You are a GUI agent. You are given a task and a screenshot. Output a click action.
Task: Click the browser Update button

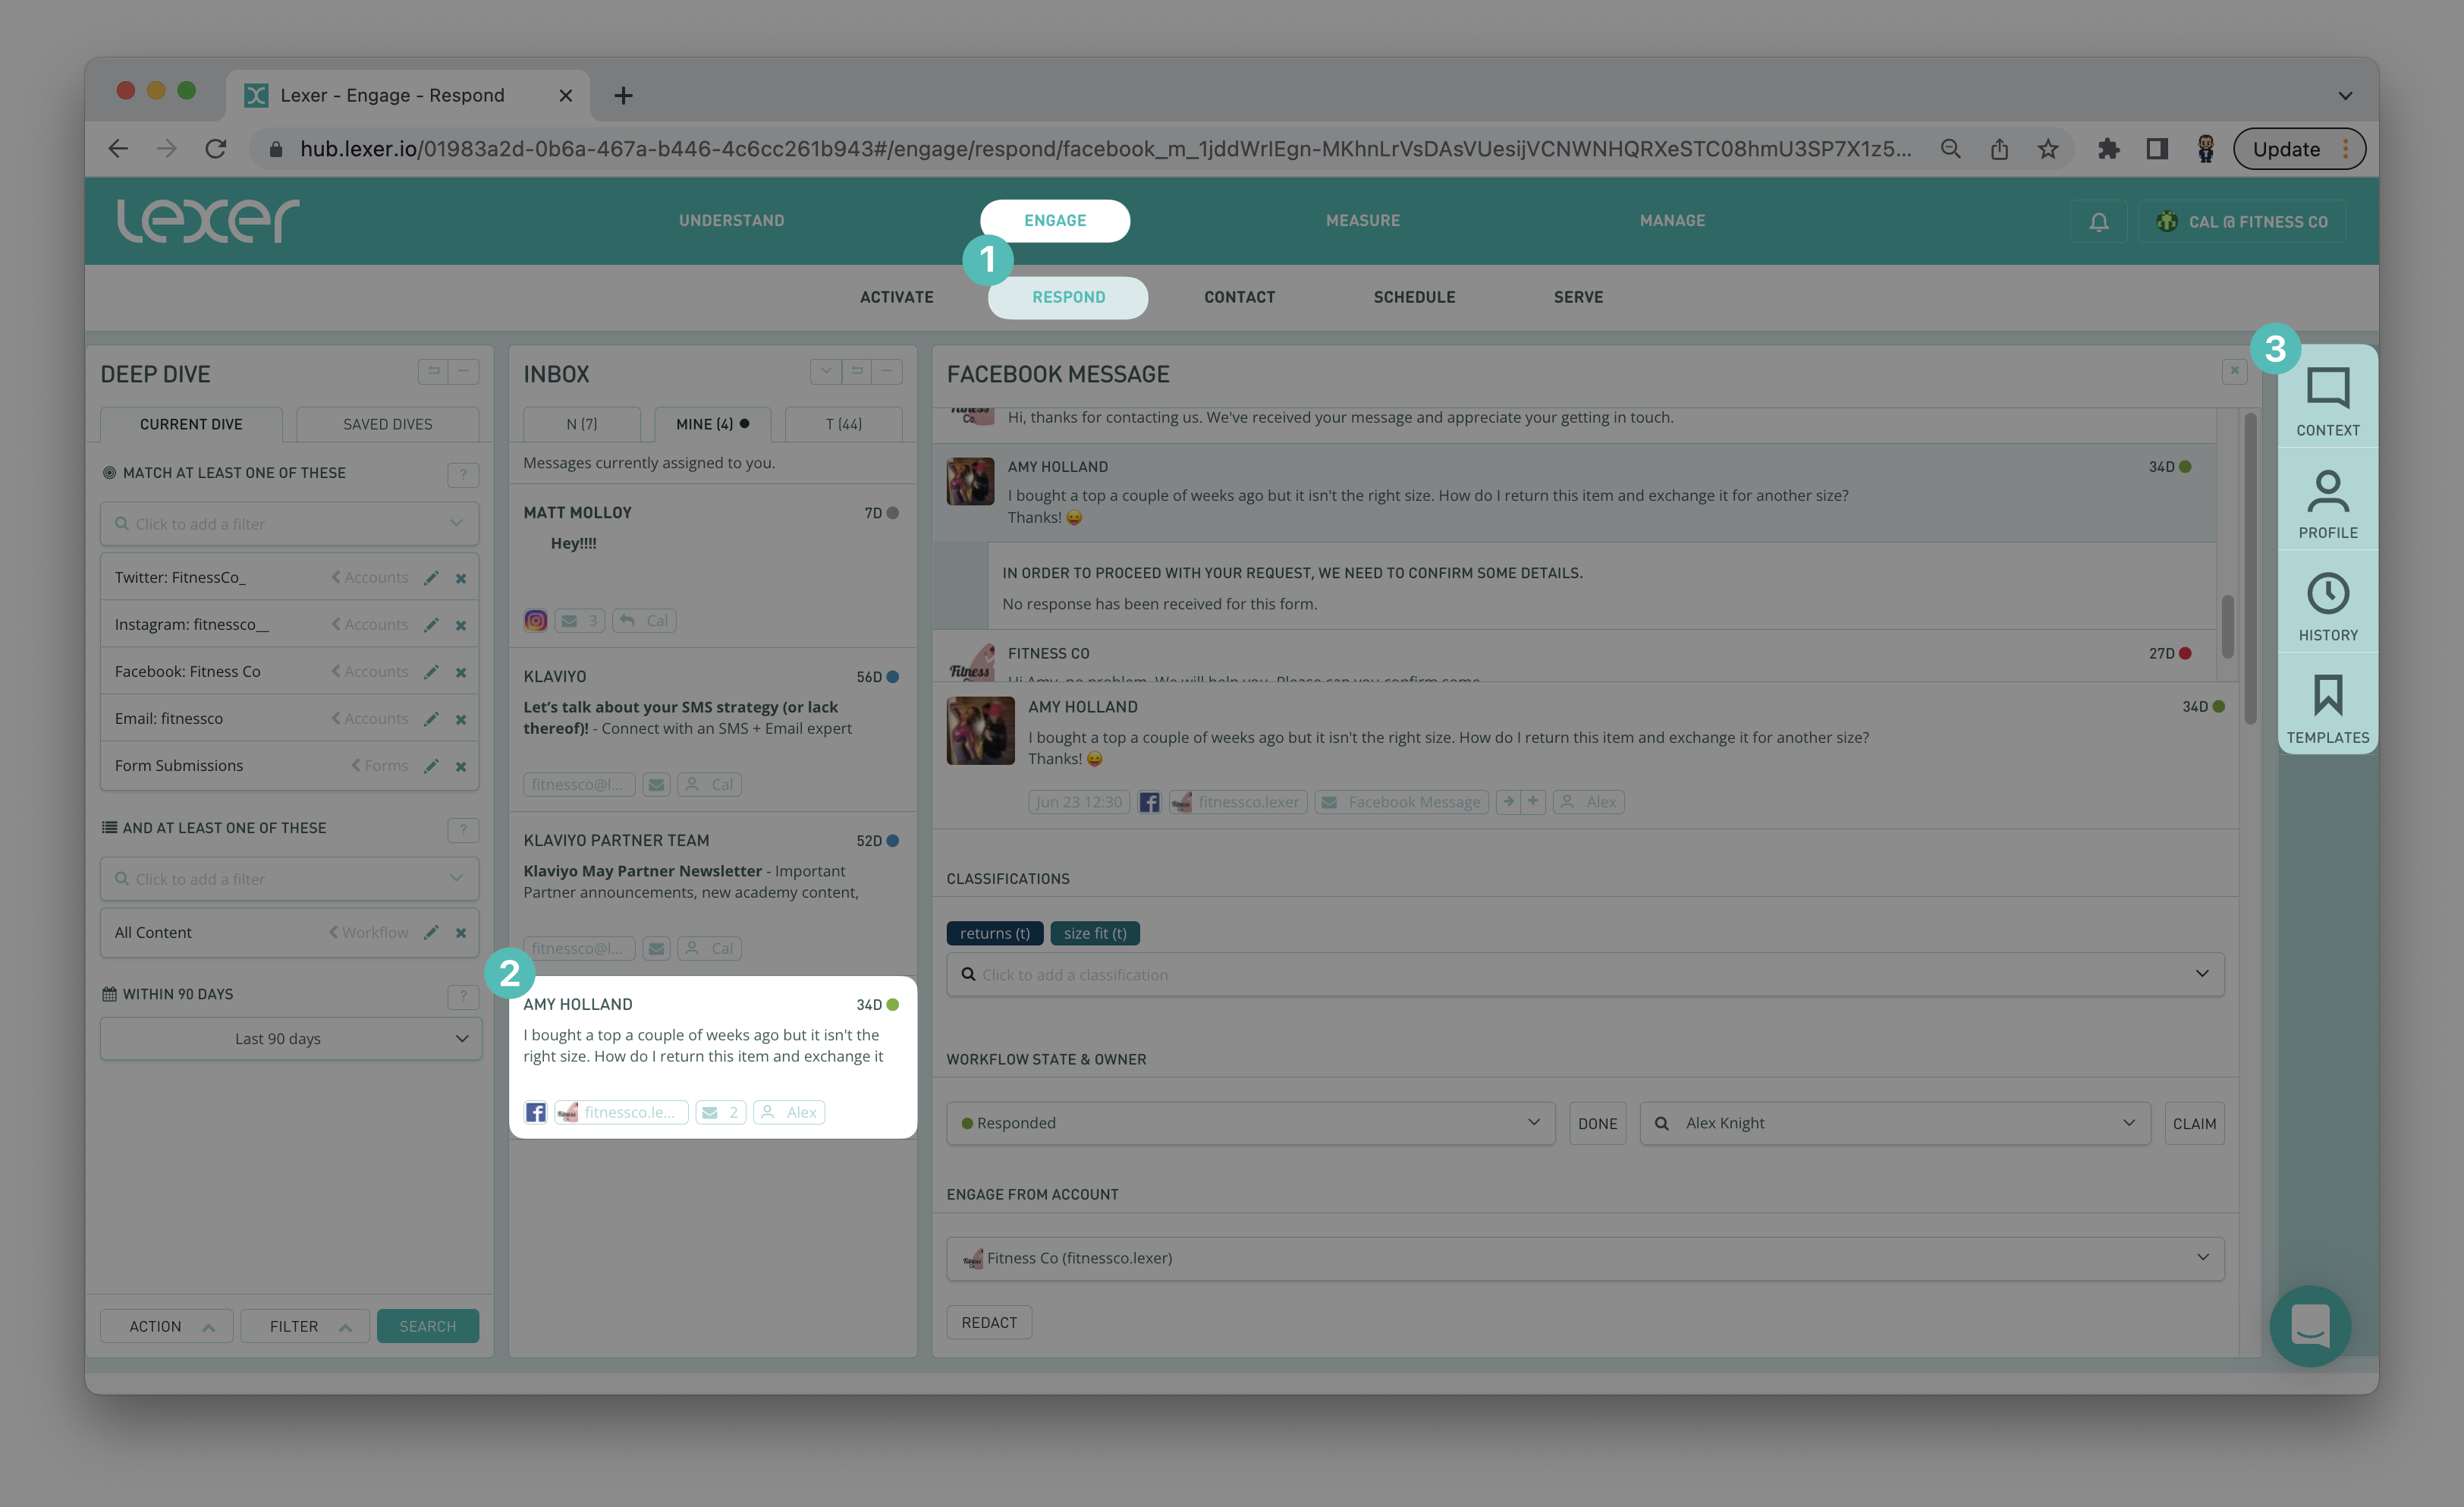click(x=2299, y=149)
